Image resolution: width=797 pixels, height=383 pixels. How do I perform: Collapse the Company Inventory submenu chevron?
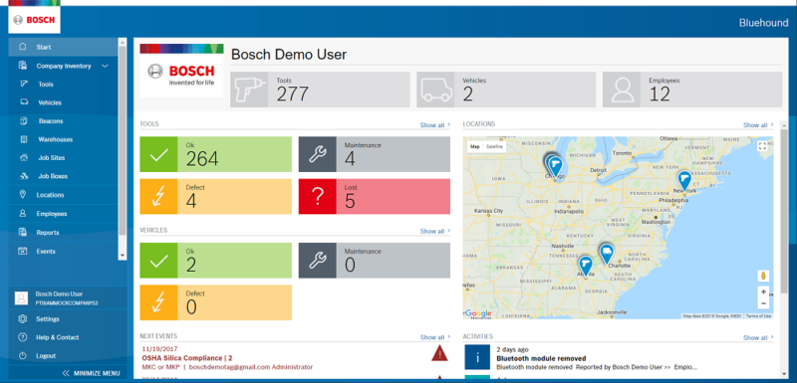tap(105, 66)
